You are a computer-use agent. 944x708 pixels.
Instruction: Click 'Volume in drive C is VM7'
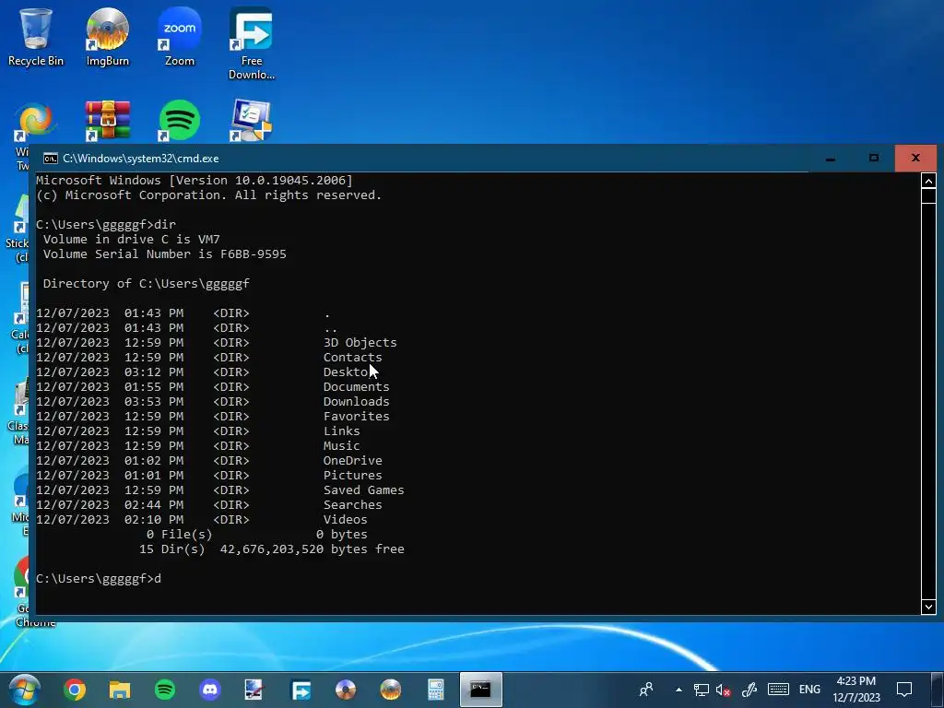(131, 239)
